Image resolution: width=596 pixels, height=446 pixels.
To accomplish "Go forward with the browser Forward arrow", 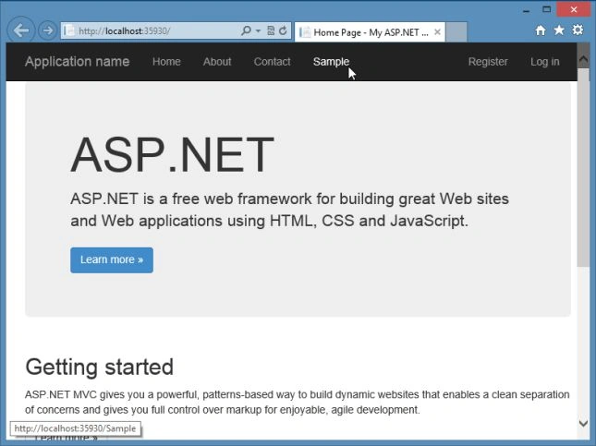I will click(47, 30).
